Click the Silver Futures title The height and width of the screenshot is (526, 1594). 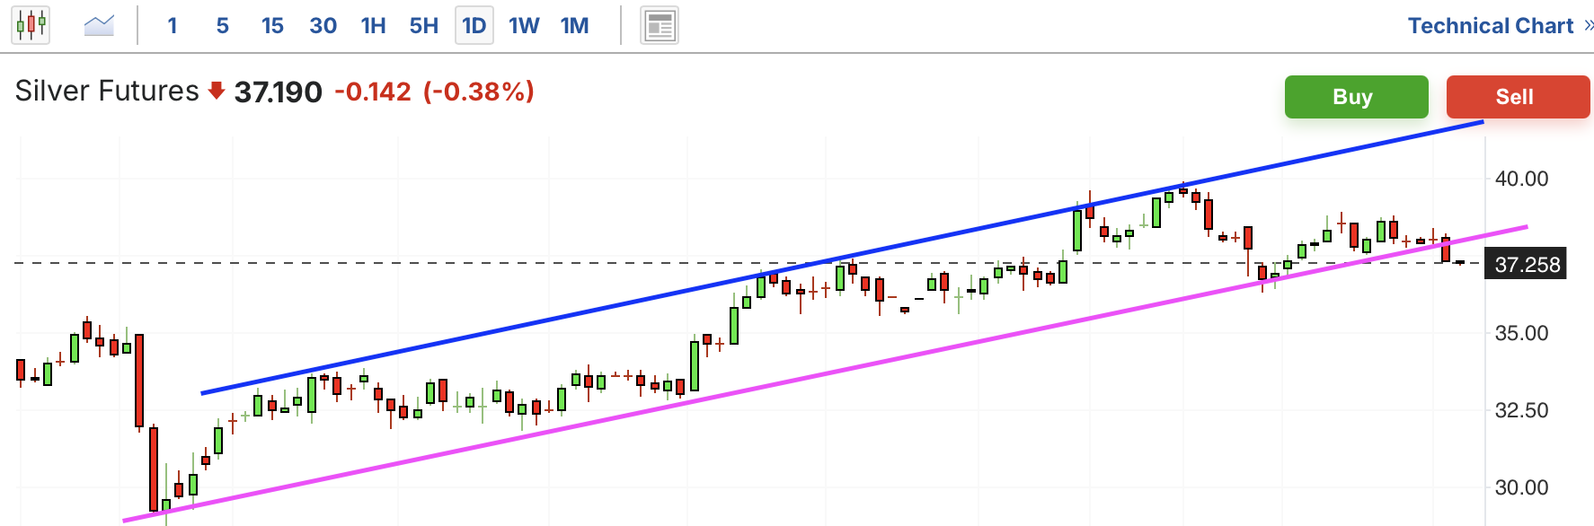107,91
